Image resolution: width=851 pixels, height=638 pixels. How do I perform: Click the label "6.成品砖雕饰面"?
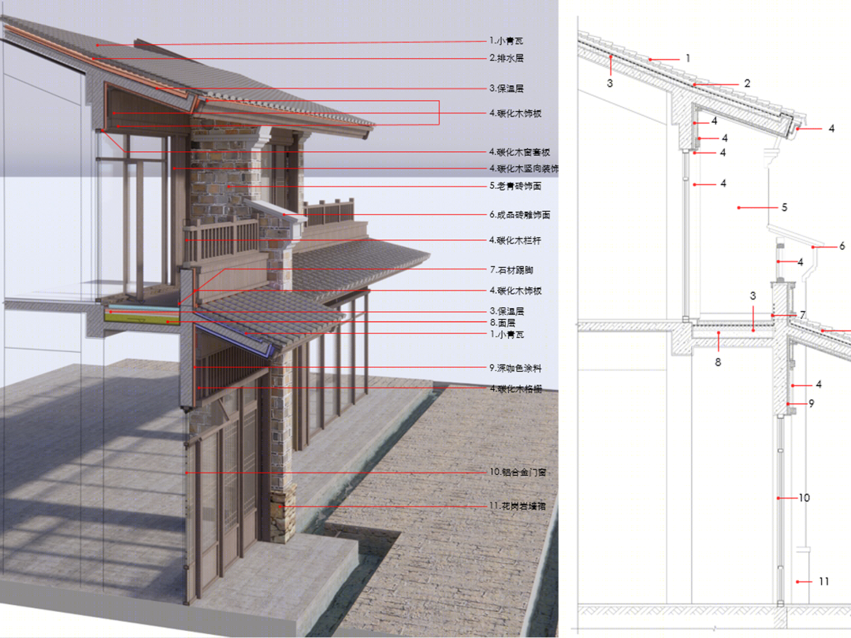[x=519, y=215]
